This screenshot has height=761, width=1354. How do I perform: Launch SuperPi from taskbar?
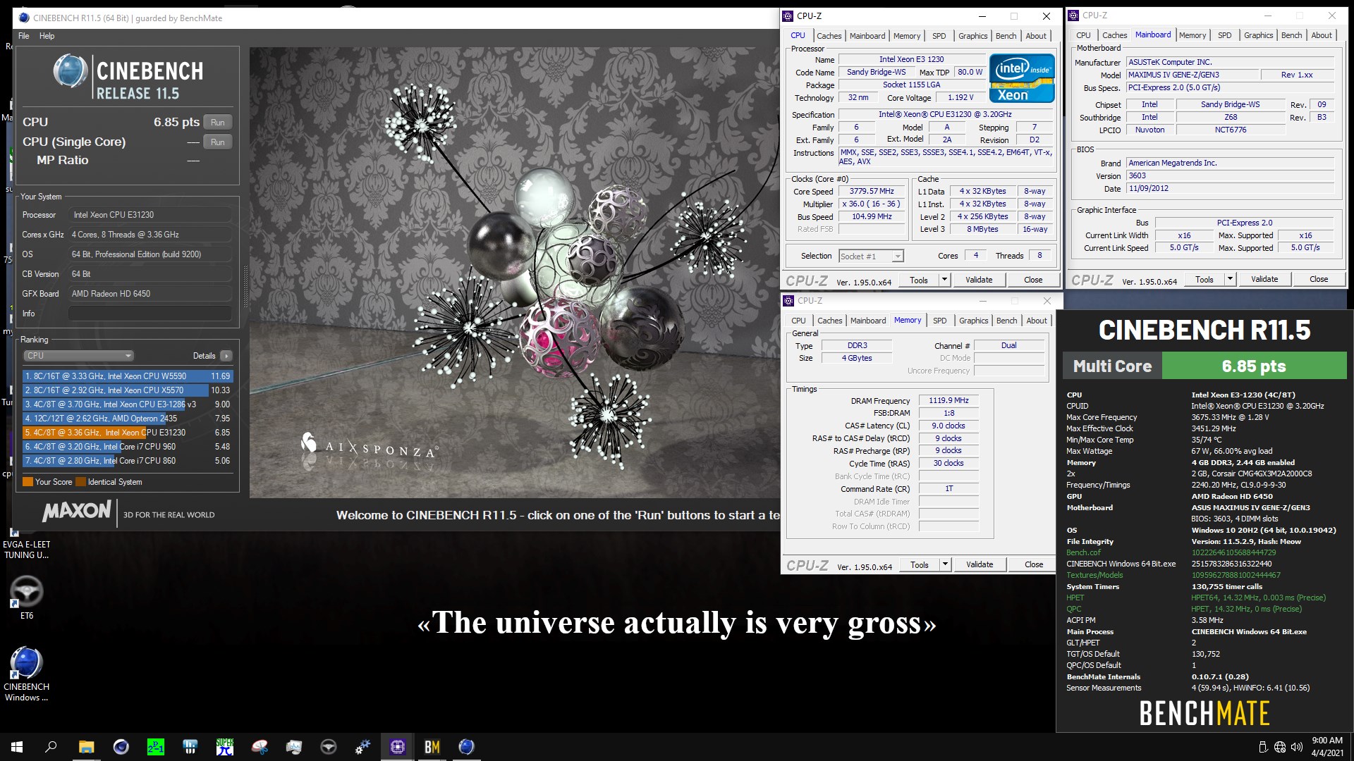tap(225, 747)
